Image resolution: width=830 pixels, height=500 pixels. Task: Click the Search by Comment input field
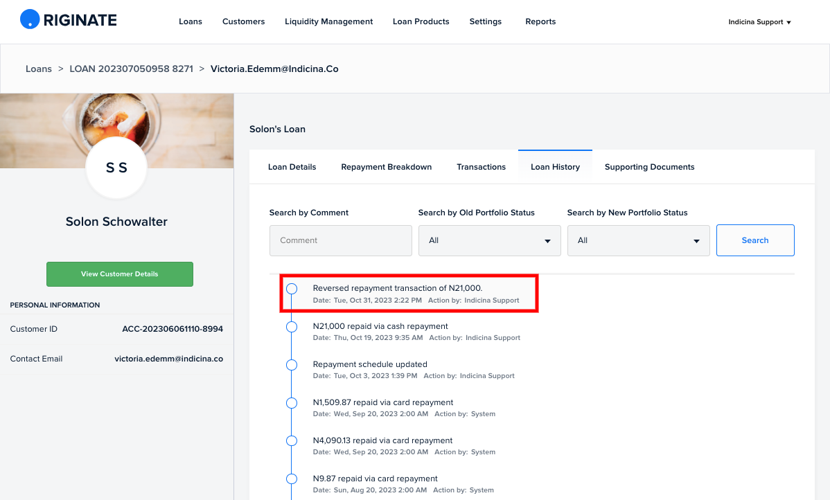coord(341,241)
